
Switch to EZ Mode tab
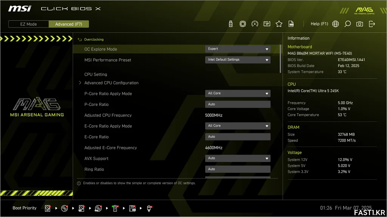29,24
